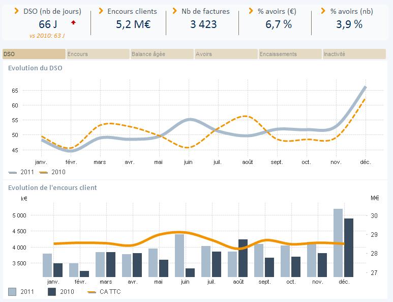Screen dimensions: 393x302
Task: Click the orange chevron beside DSO KPI
Action: pyautogui.click(x=17, y=11)
